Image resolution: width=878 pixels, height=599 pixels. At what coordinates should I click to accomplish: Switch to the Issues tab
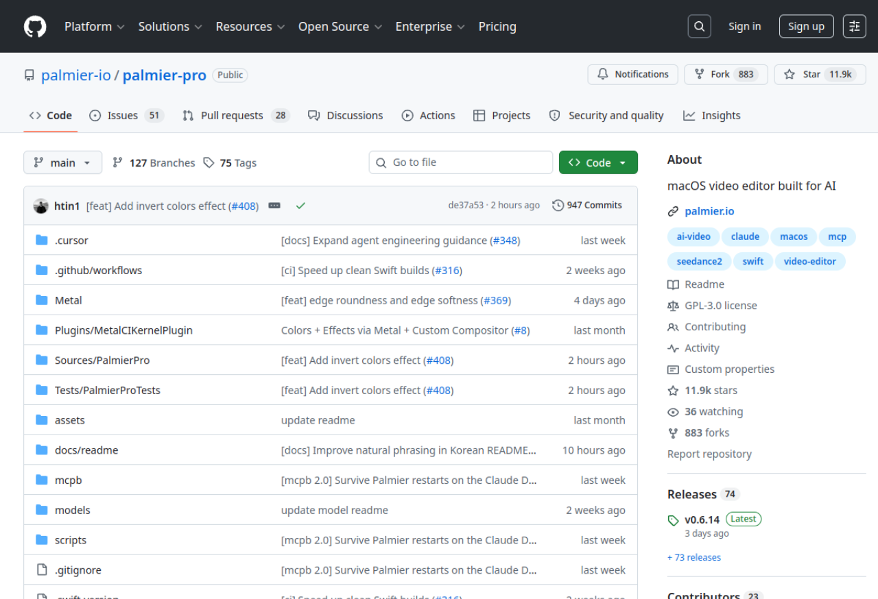(x=127, y=115)
